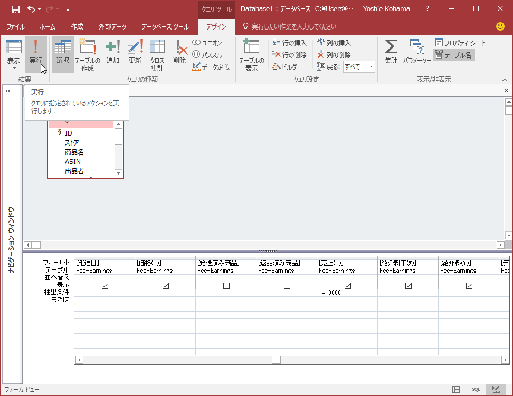Select the ストア field in table list
Image resolution: width=513 pixels, height=396 pixels.
click(x=72, y=142)
